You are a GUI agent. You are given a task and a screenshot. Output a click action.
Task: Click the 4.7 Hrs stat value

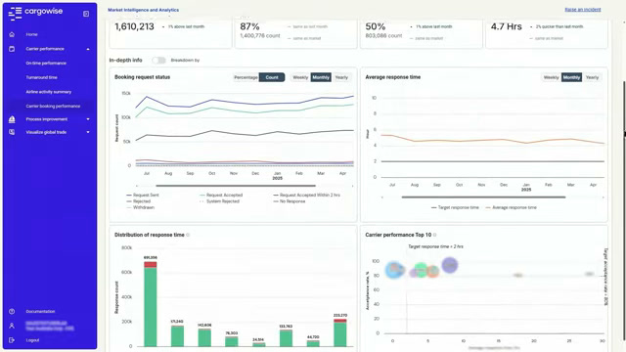[507, 26]
